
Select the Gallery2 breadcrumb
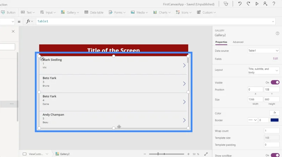63,154
